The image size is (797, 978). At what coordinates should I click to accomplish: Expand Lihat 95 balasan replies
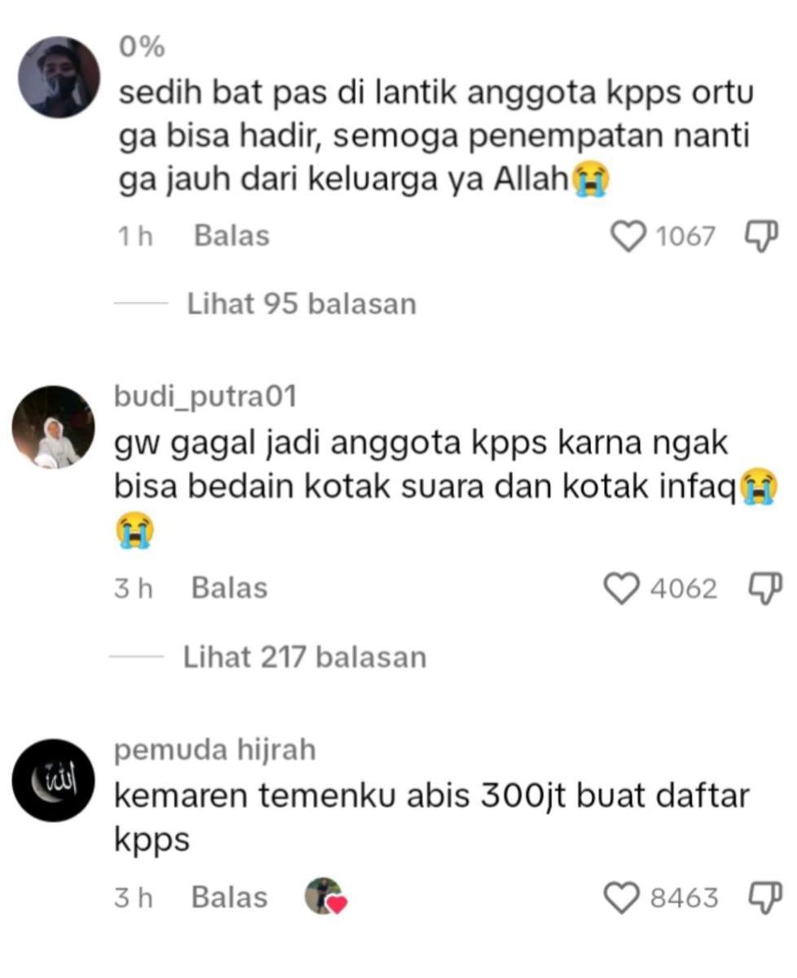click(302, 304)
